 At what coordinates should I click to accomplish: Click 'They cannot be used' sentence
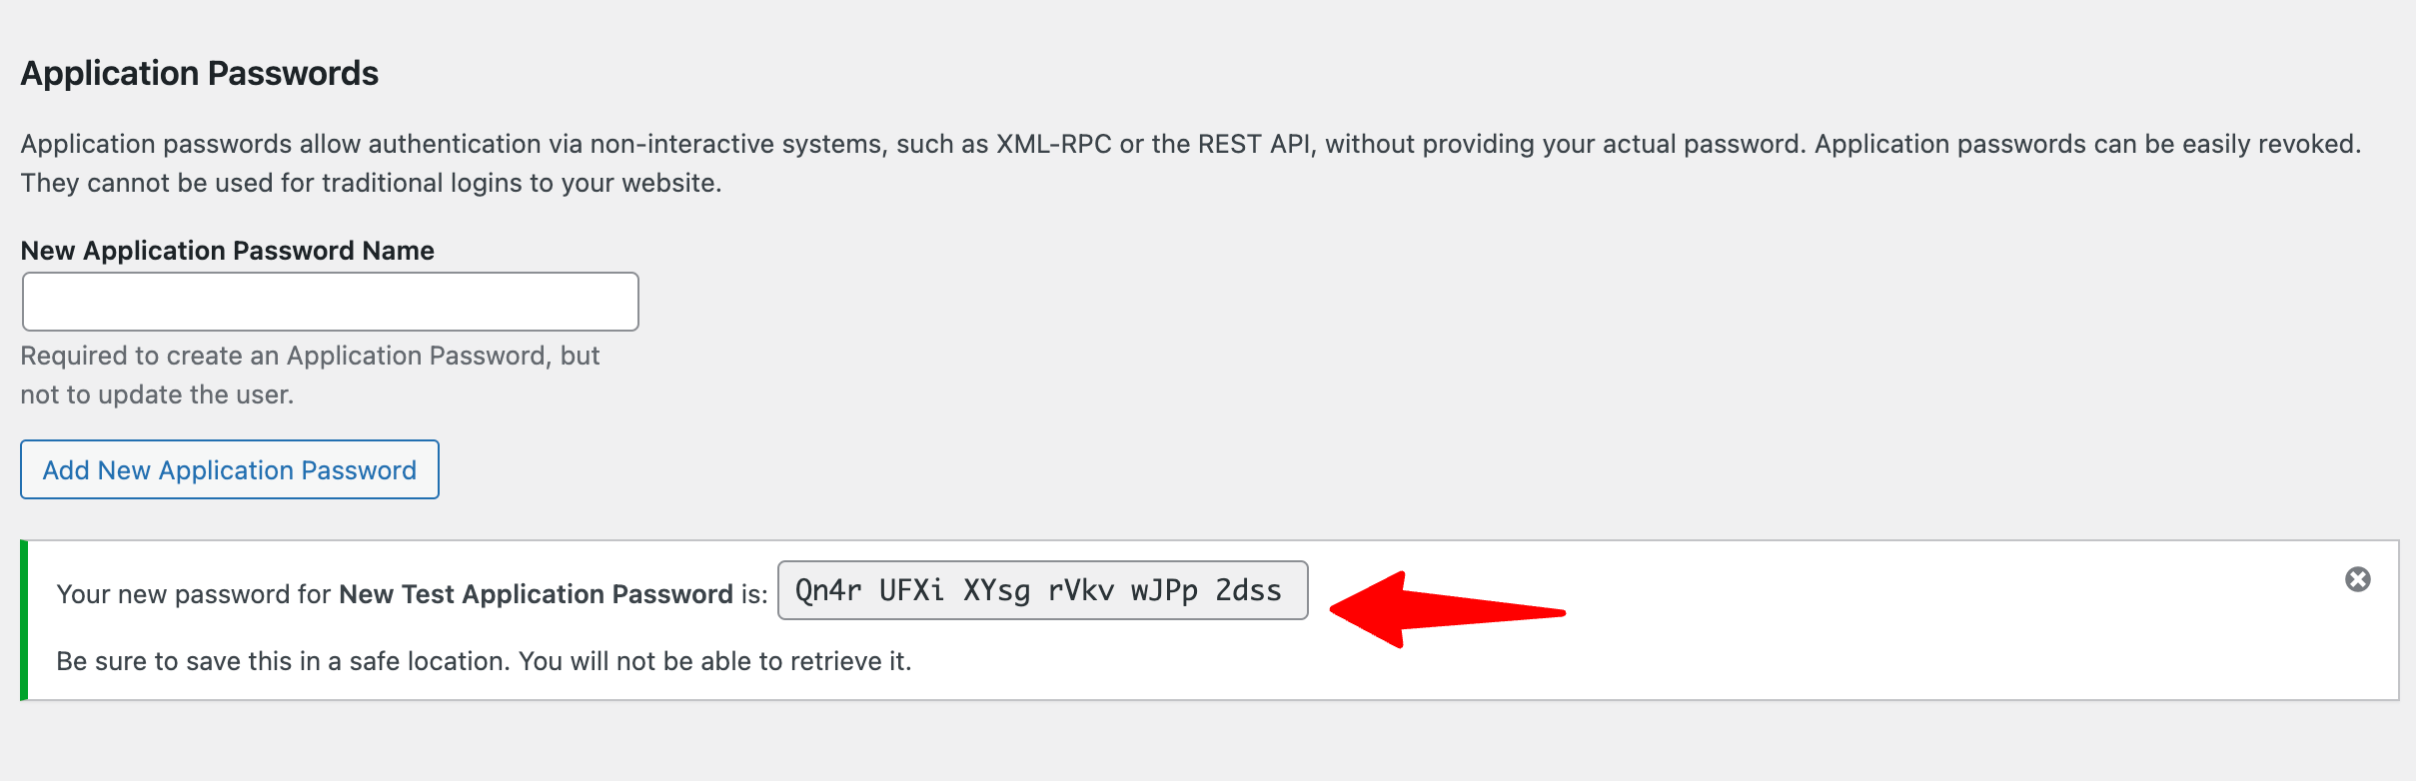[x=371, y=183]
